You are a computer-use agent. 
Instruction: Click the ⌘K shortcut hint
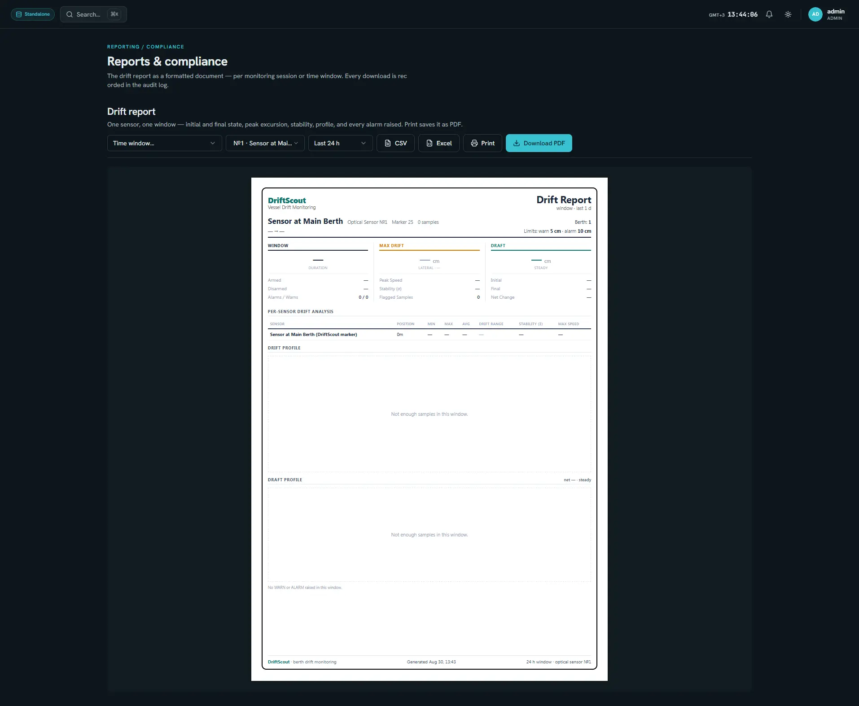[x=114, y=14]
